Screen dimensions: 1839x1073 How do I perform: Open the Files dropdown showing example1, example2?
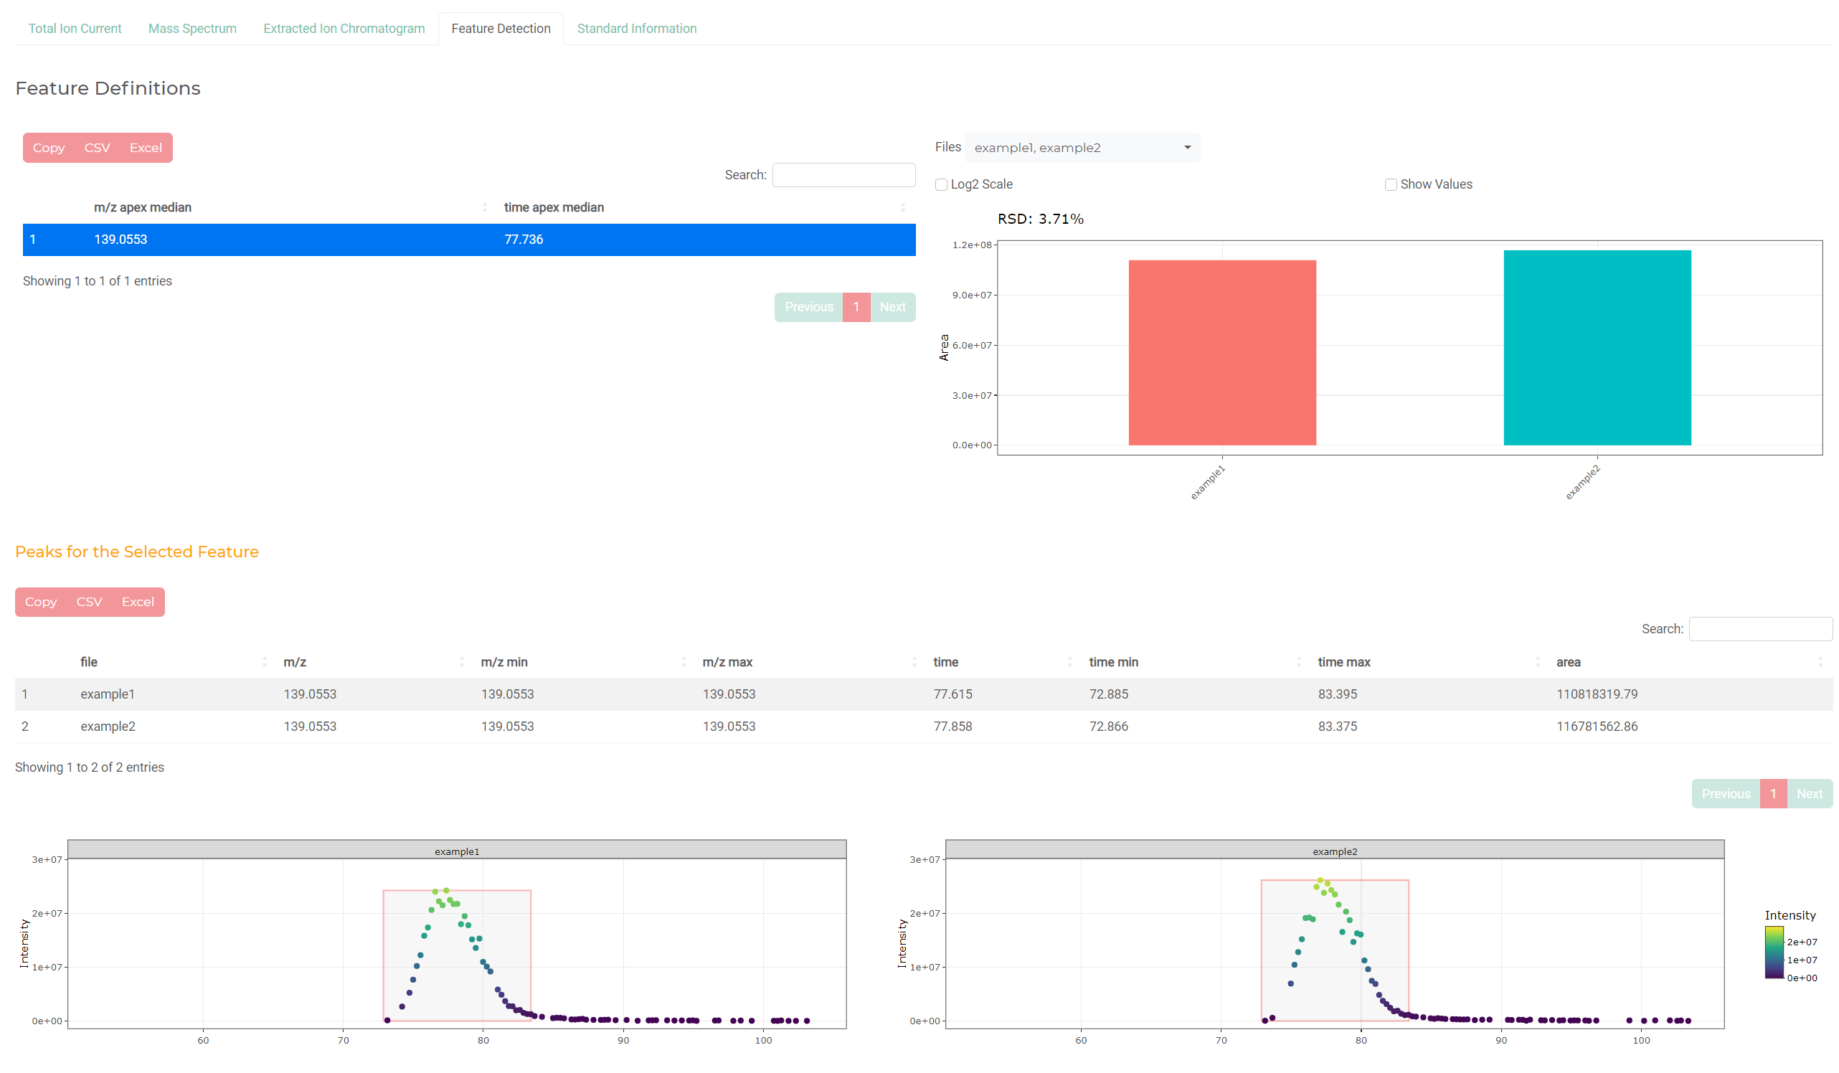pyautogui.click(x=1082, y=148)
